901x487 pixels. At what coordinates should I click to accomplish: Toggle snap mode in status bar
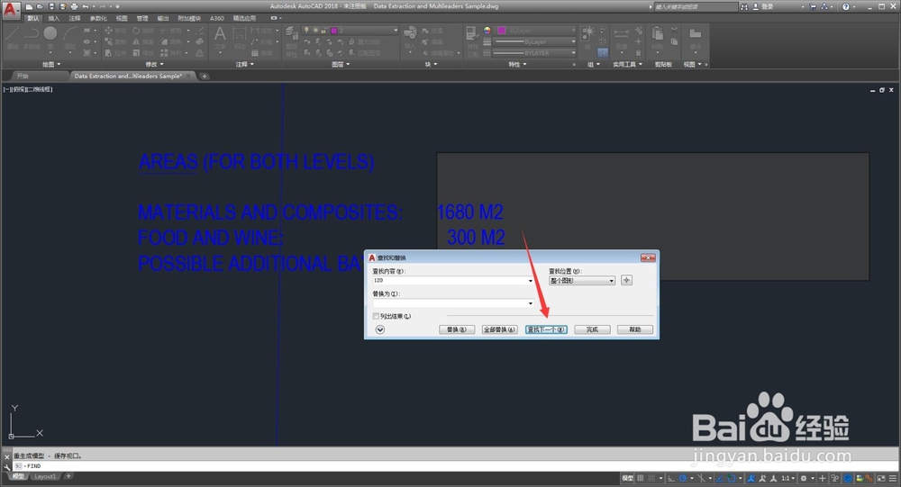click(651, 478)
